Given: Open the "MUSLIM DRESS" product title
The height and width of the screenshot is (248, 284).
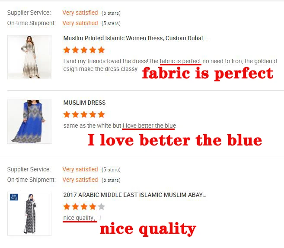Looking at the screenshot, I should [x=84, y=103].
